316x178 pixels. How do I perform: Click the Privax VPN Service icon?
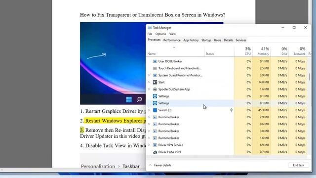click(155, 145)
